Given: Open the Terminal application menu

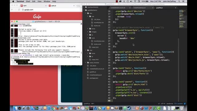Looking at the screenshot, I should pos(20,1).
